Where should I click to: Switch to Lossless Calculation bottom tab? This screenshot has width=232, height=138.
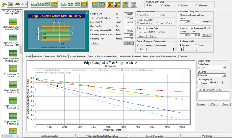pyautogui.click(x=50, y=136)
